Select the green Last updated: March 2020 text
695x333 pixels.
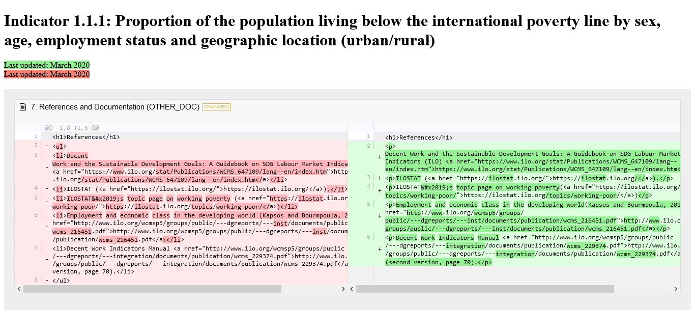tap(46, 65)
